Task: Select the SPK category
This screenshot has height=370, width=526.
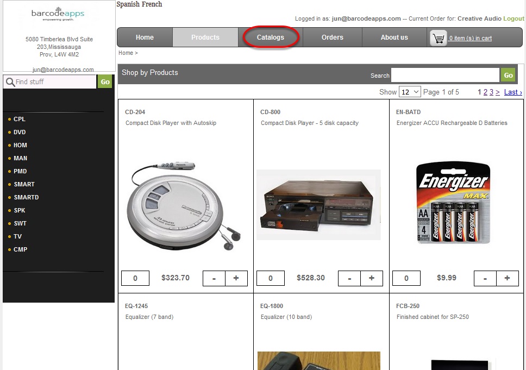Action: pyautogui.click(x=20, y=211)
